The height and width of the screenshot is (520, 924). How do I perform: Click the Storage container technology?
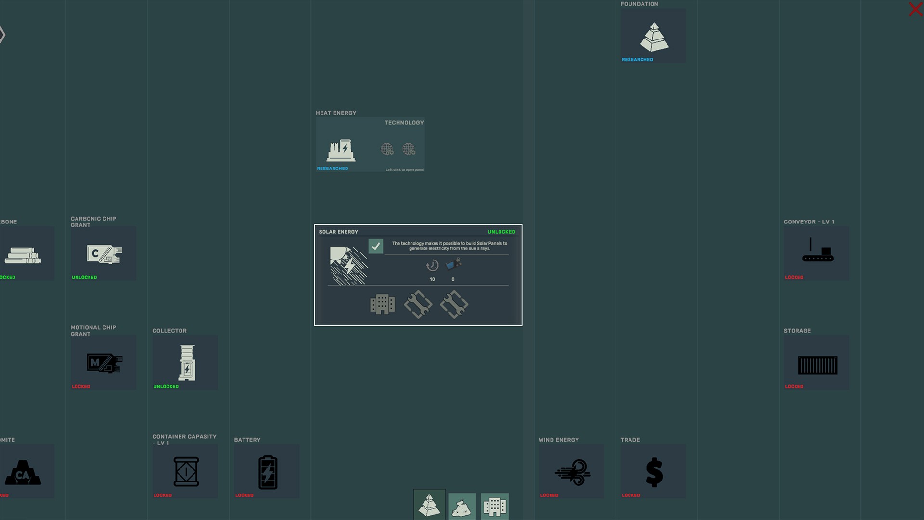pyautogui.click(x=817, y=364)
